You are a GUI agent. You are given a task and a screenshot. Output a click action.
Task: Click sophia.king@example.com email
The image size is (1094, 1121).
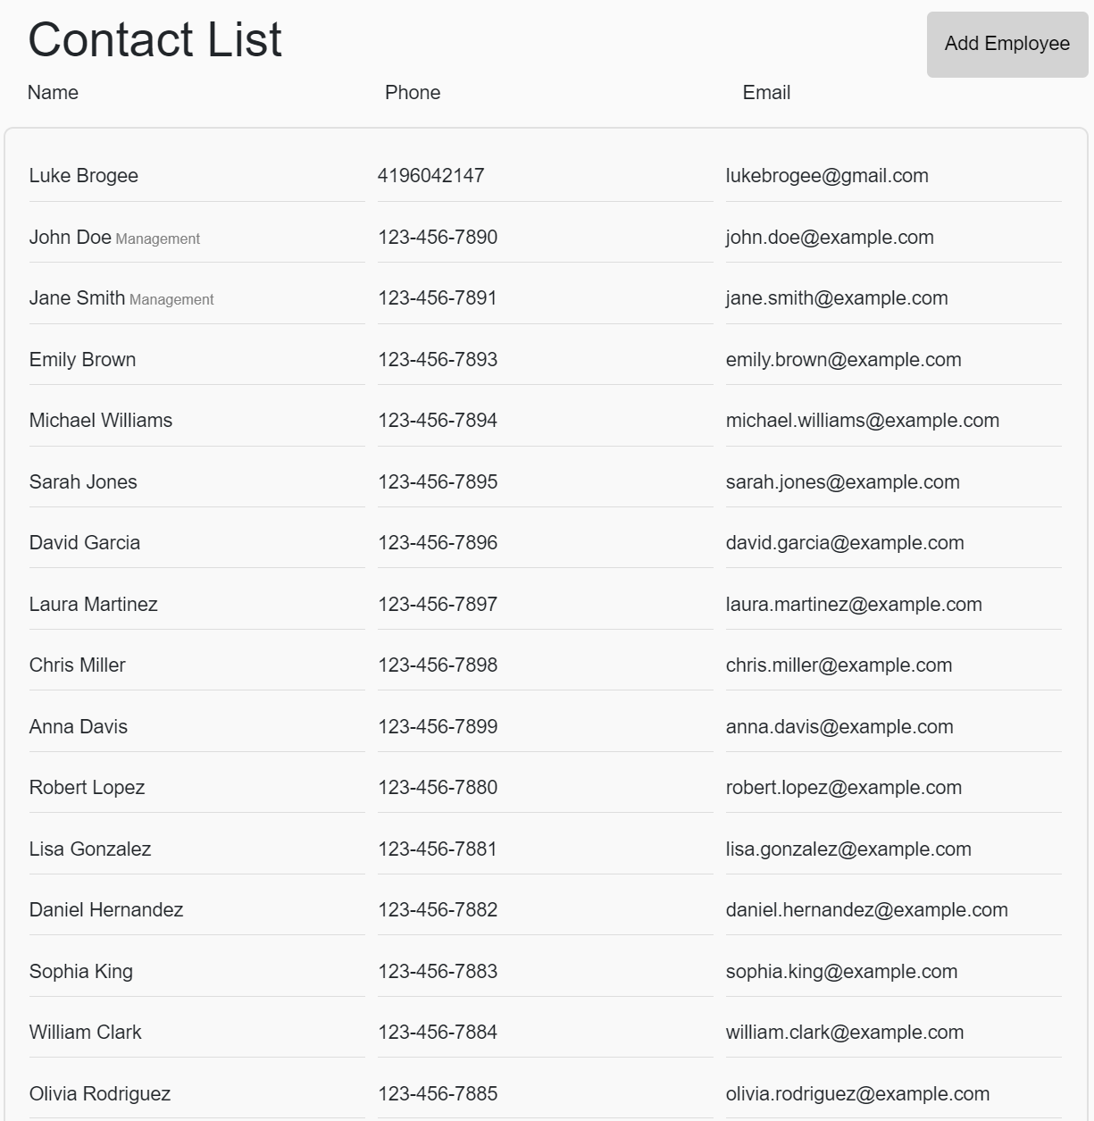841,972
